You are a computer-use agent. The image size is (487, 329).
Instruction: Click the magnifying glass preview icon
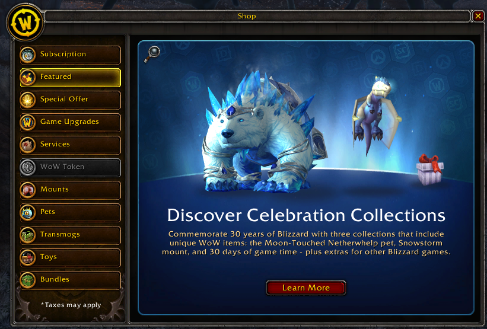152,54
